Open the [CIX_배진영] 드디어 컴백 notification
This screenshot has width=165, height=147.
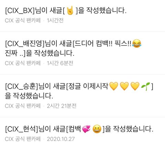tap(82, 53)
